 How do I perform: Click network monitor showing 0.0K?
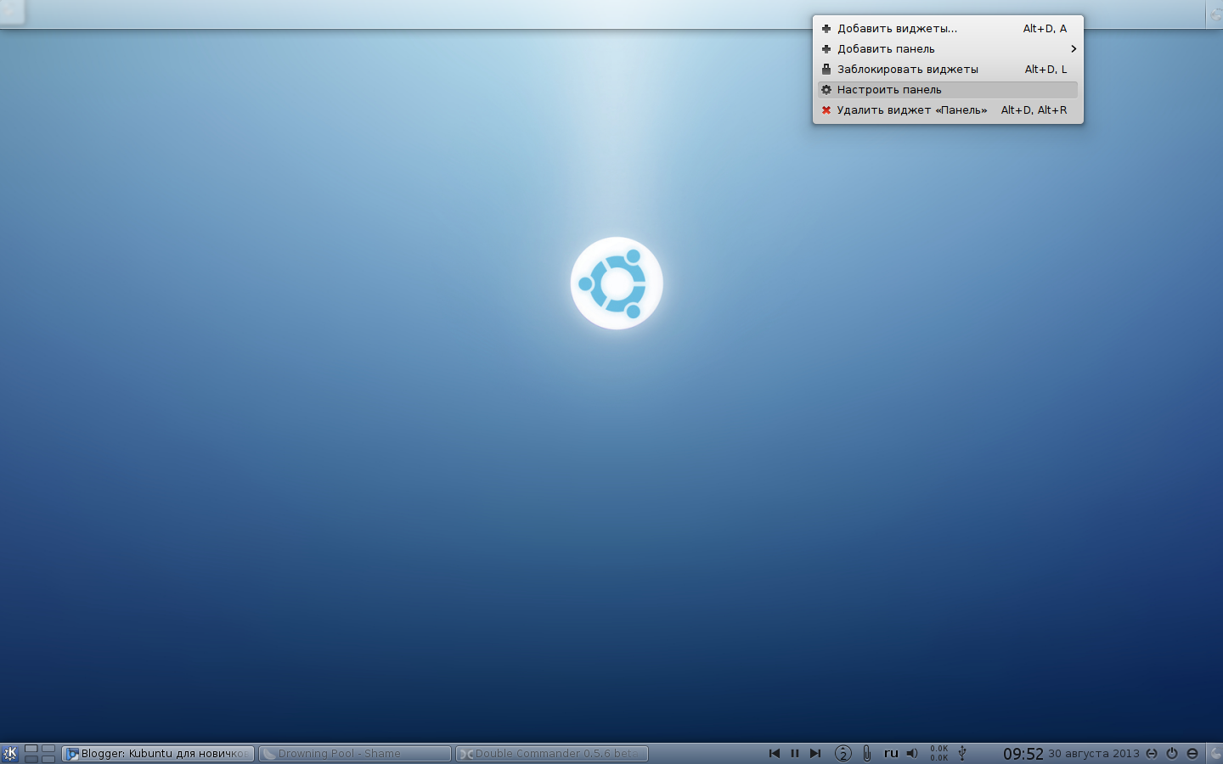(x=938, y=753)
